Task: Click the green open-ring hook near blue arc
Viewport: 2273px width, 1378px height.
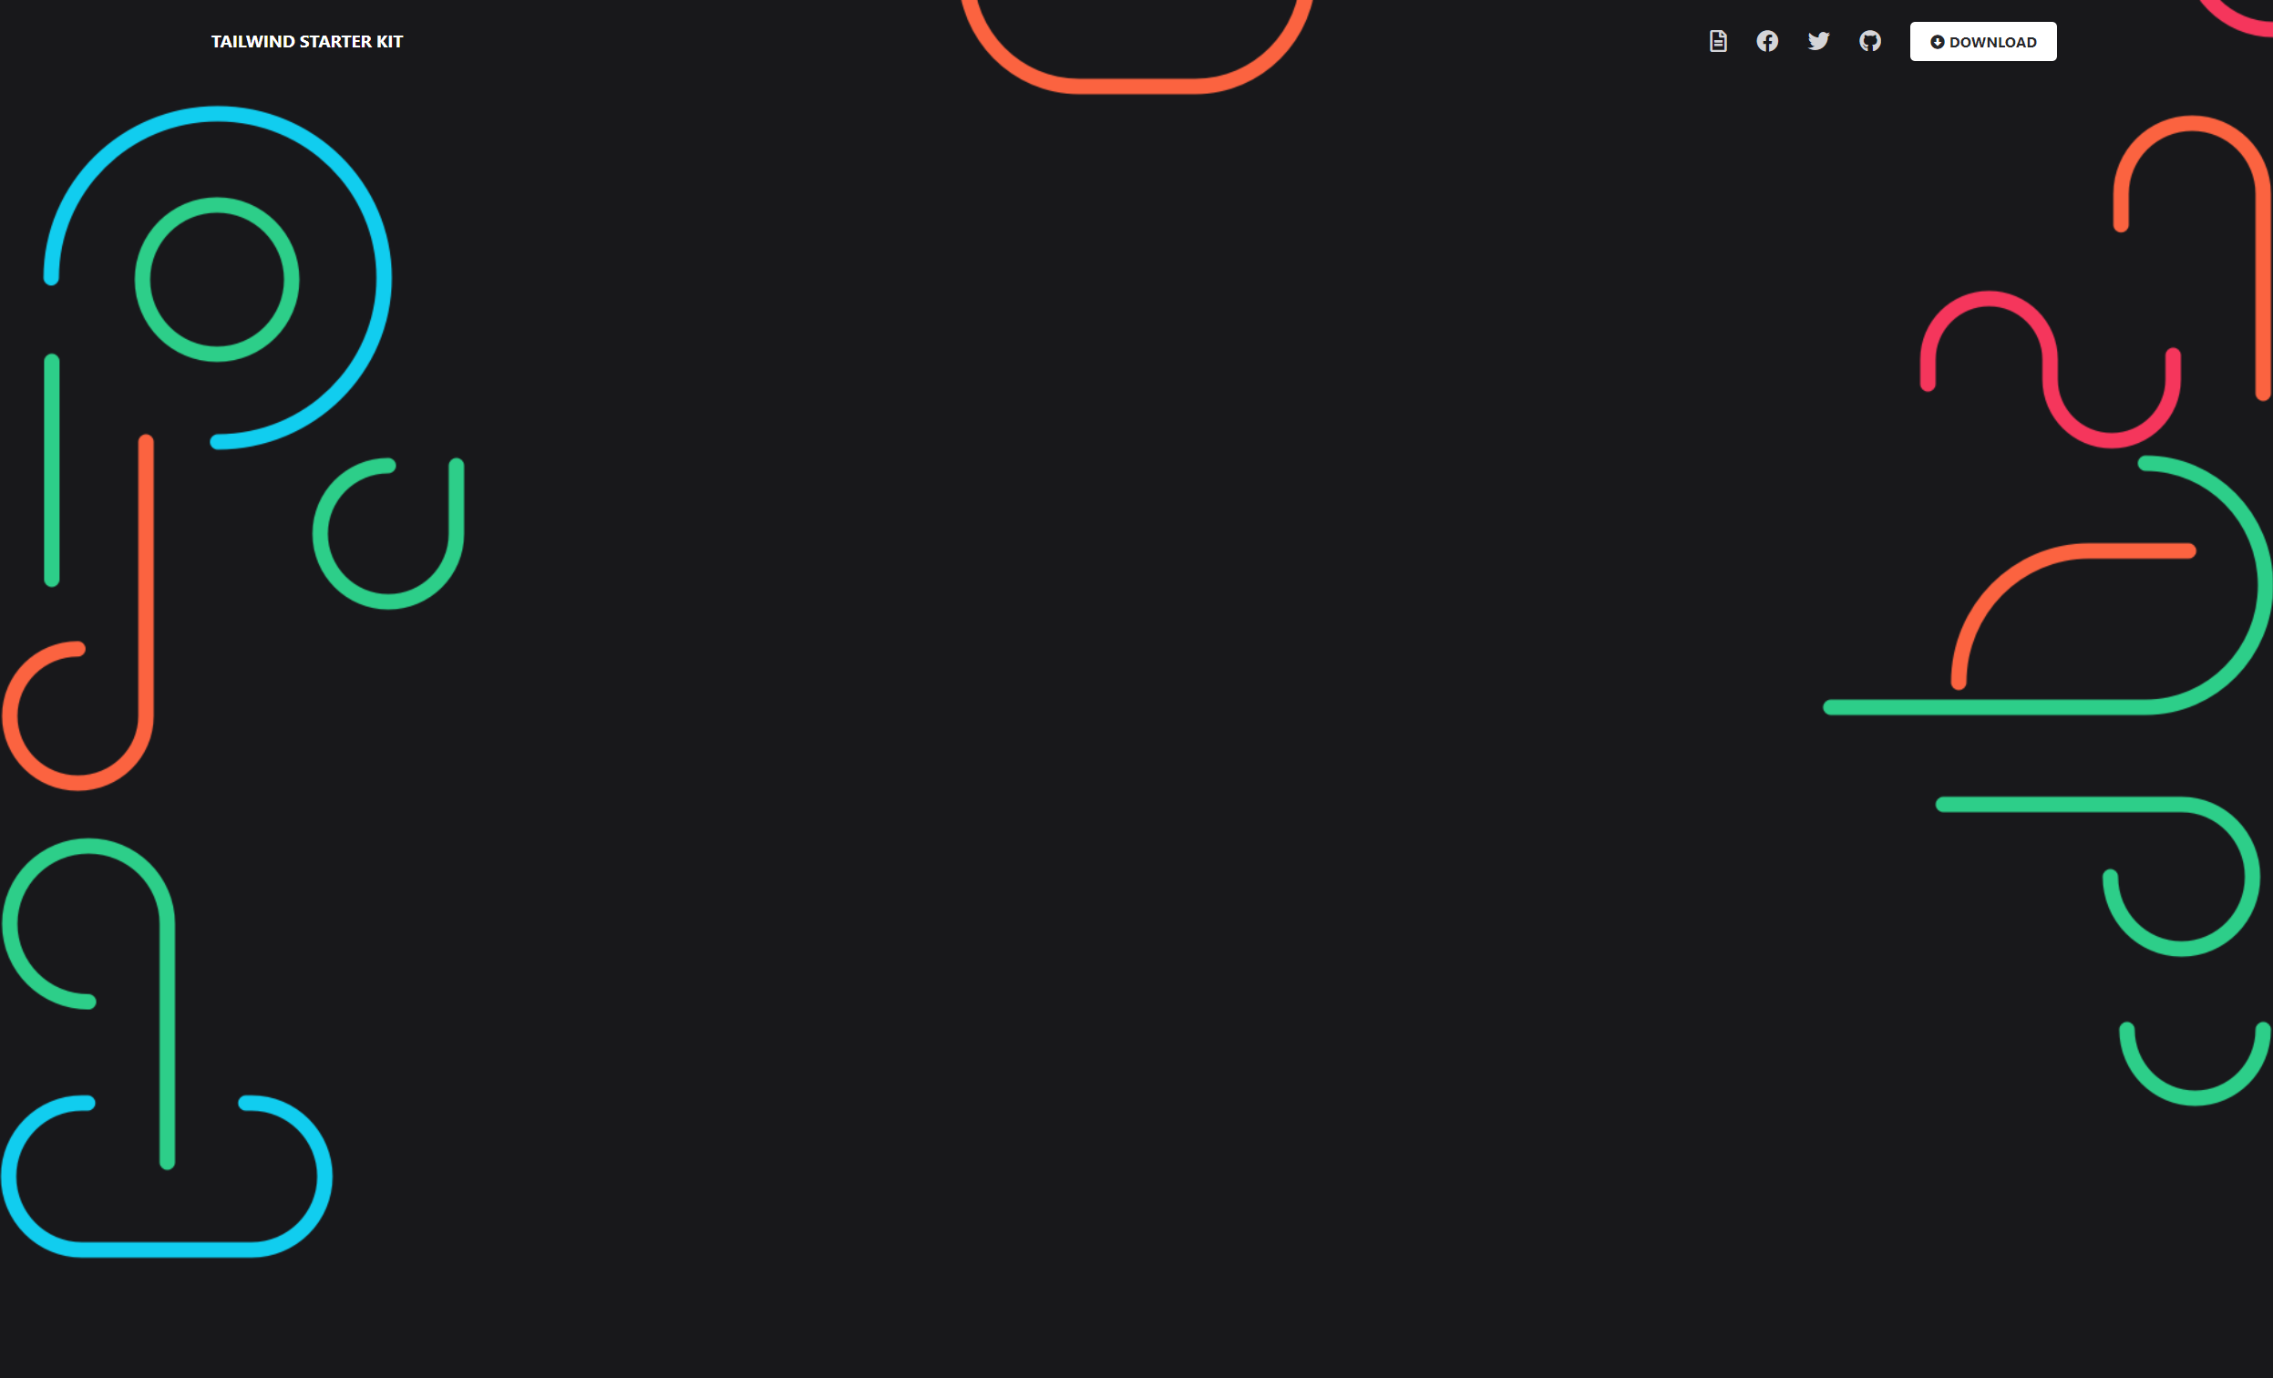Action: click(388, 533)
